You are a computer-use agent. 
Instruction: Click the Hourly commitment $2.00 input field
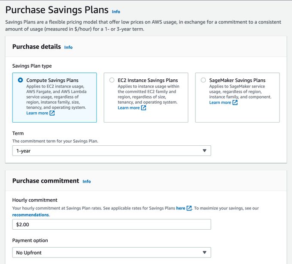(112, 225)
